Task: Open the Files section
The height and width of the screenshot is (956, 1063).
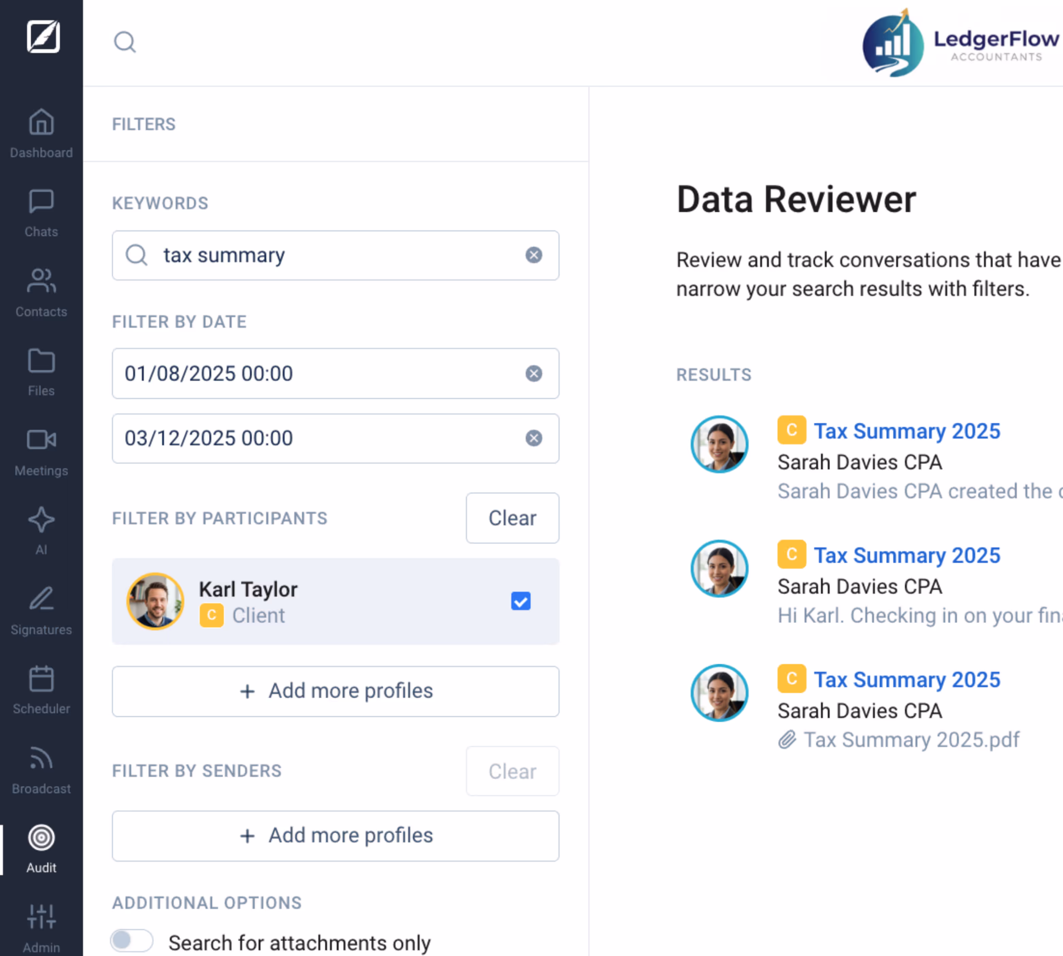Action: (x=41, y=372)
